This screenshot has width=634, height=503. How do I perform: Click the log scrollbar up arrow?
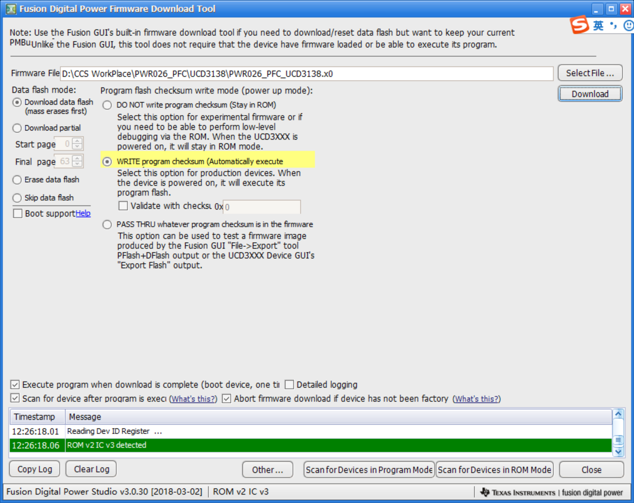point(618,414)
